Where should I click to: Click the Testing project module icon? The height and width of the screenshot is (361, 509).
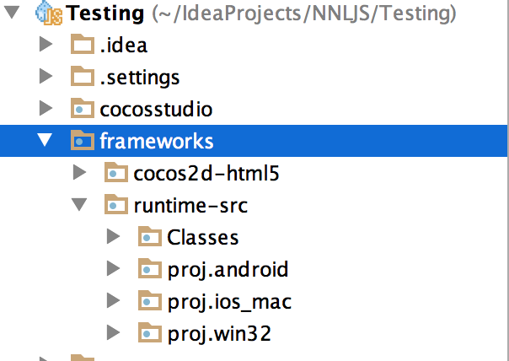[51, 13]
